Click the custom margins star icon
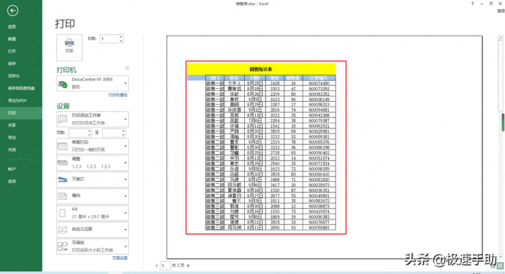The width and height of the screenshot is (505, 274). click(62, 230)
